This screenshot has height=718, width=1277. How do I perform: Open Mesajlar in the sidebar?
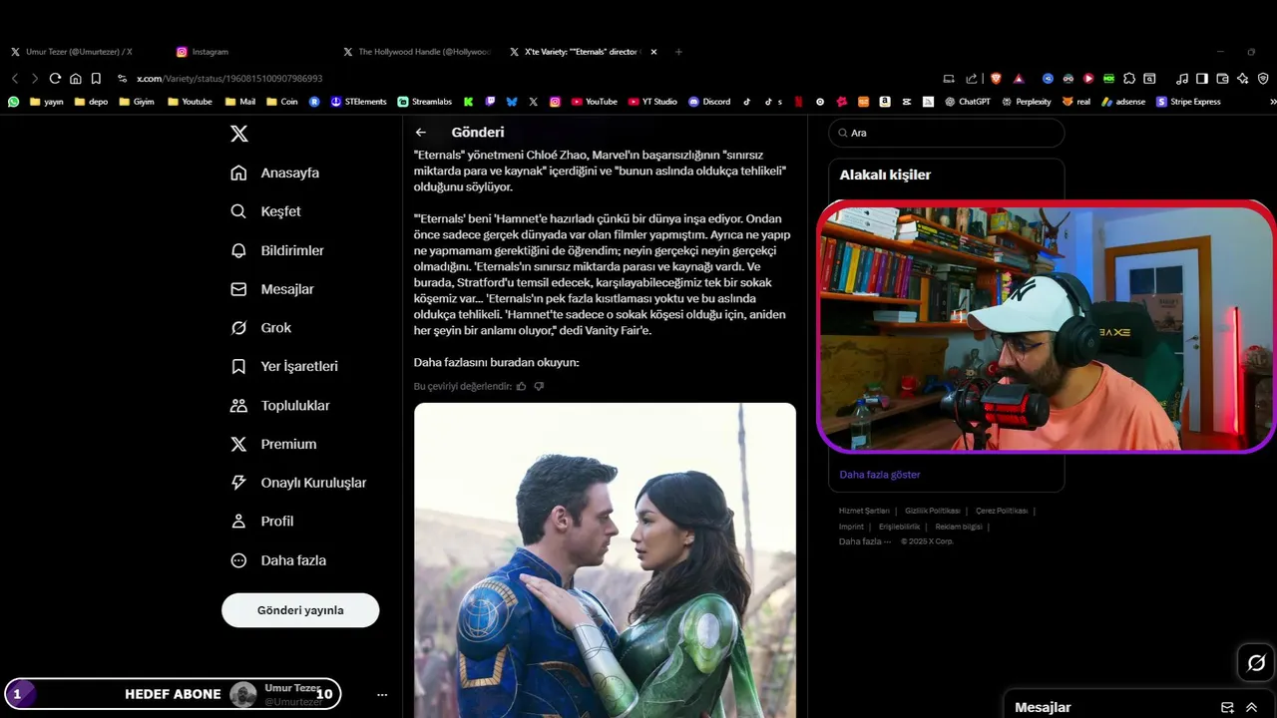272,289
